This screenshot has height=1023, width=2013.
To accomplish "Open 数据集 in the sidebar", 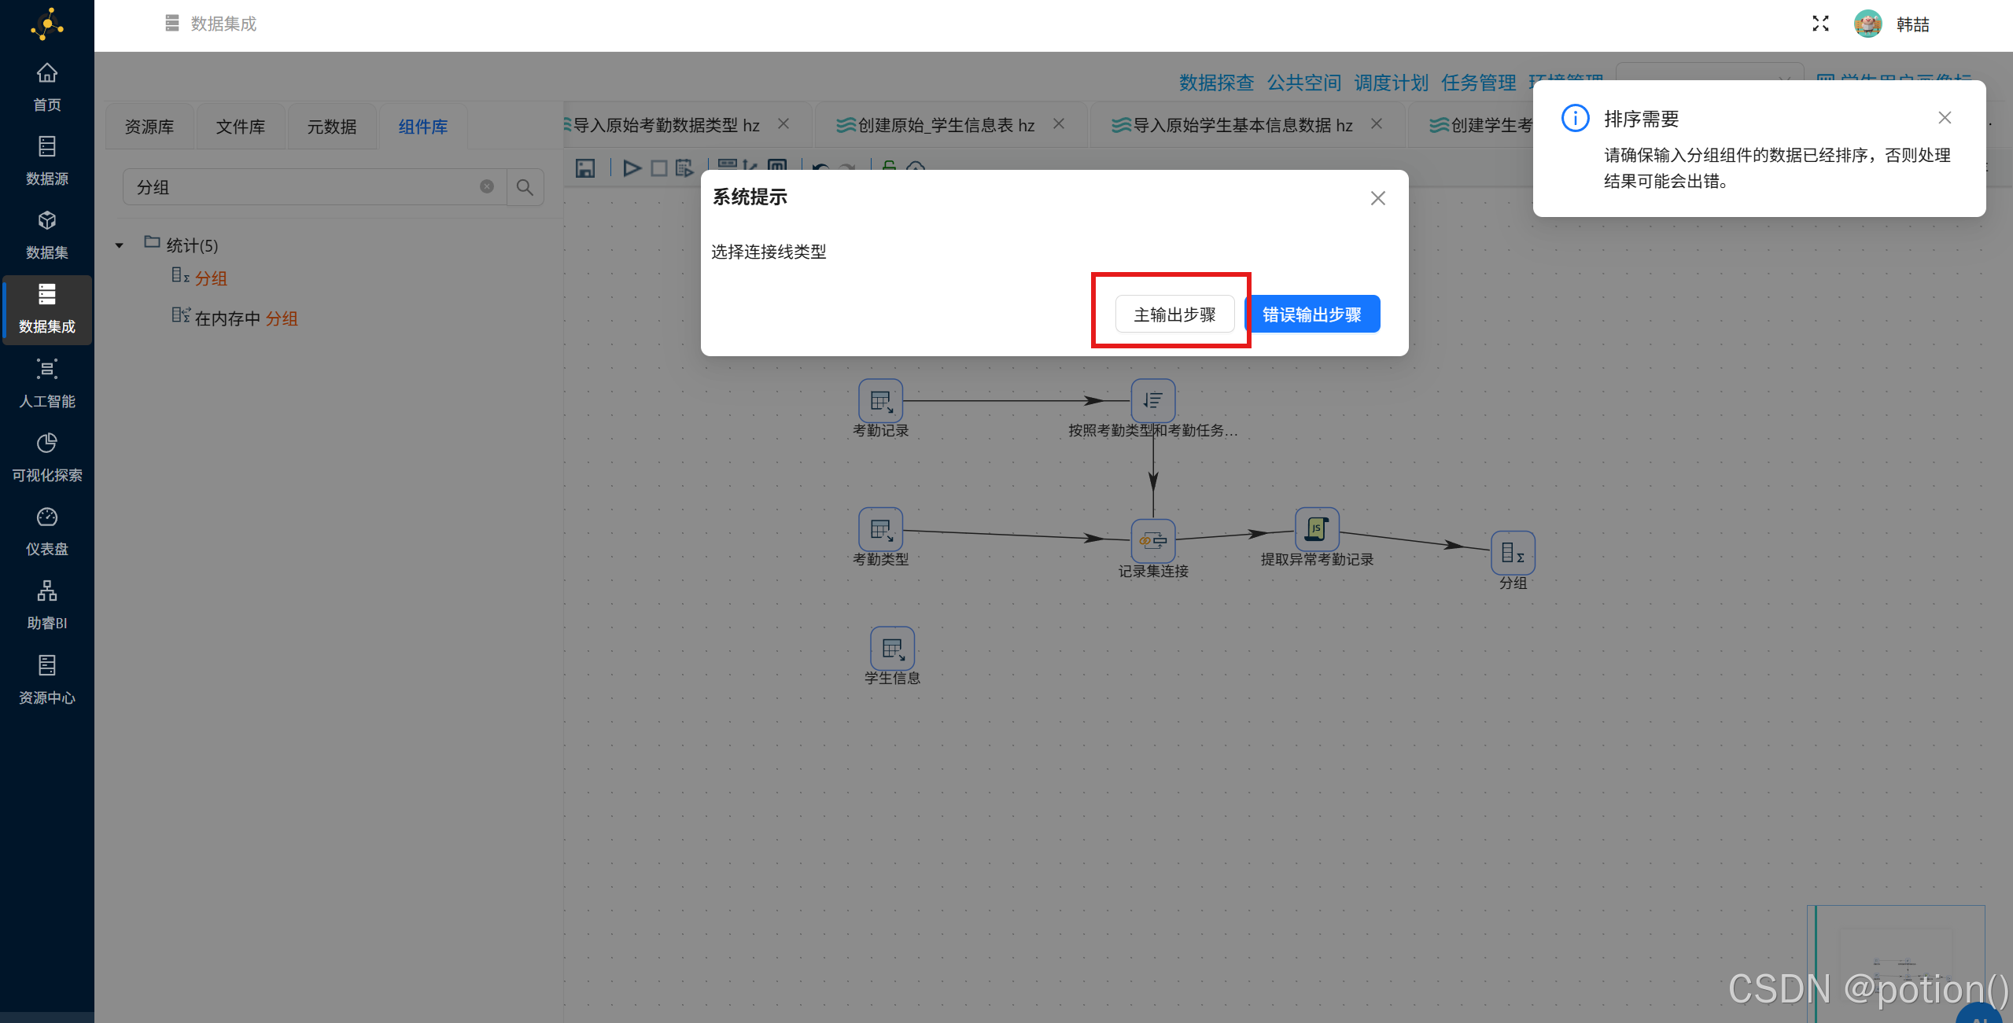I will pos(47,234).
